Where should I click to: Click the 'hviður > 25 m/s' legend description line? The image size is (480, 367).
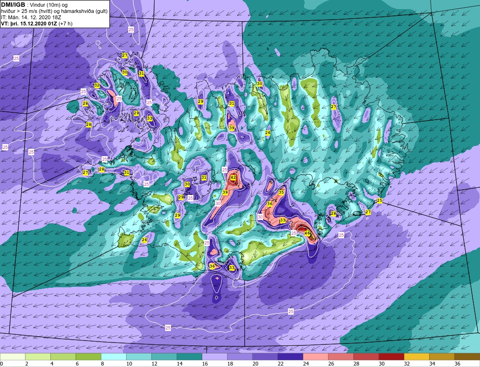click(x=54, y=12)
